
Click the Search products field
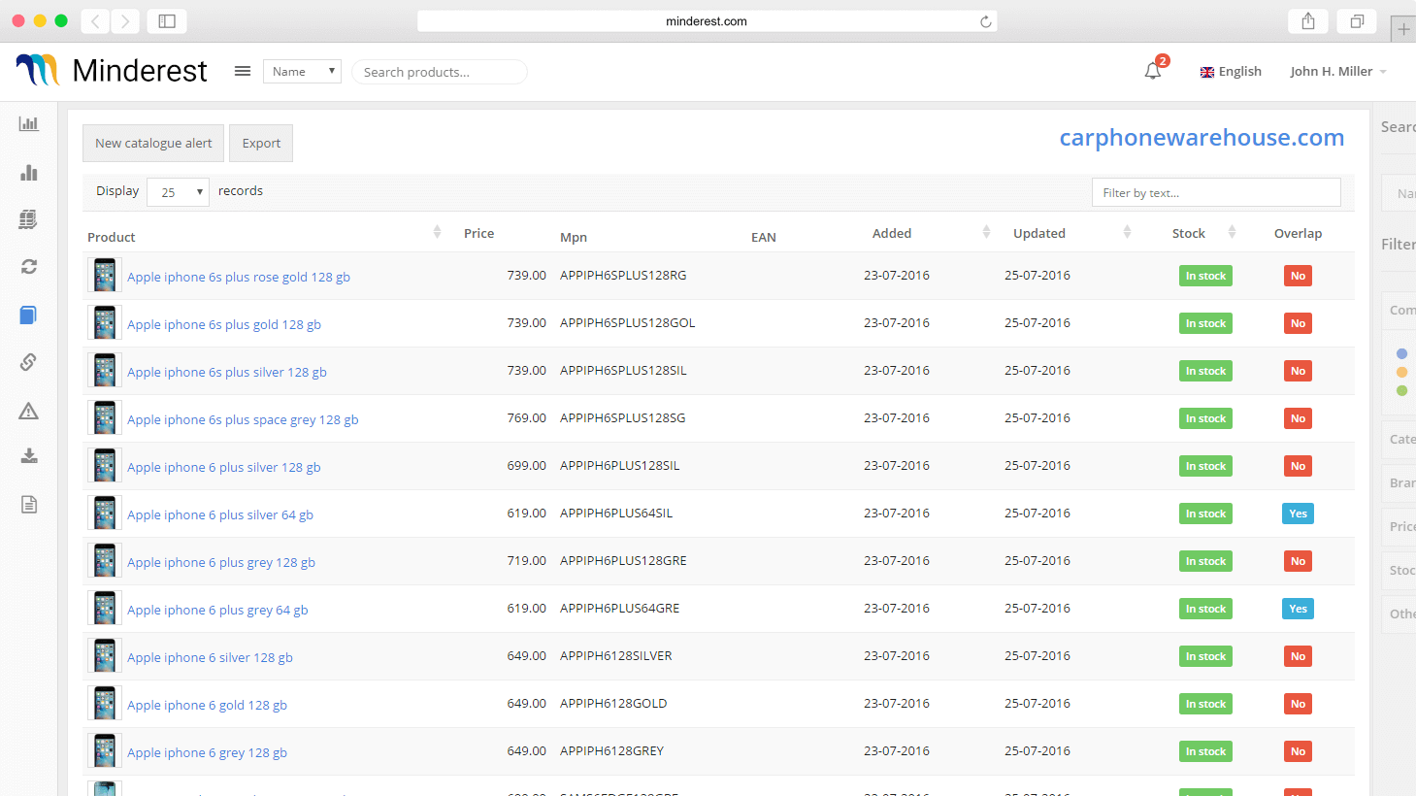point(440,72)
